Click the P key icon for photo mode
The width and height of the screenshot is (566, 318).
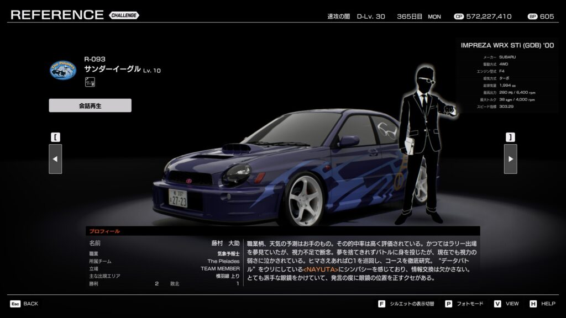448,304
